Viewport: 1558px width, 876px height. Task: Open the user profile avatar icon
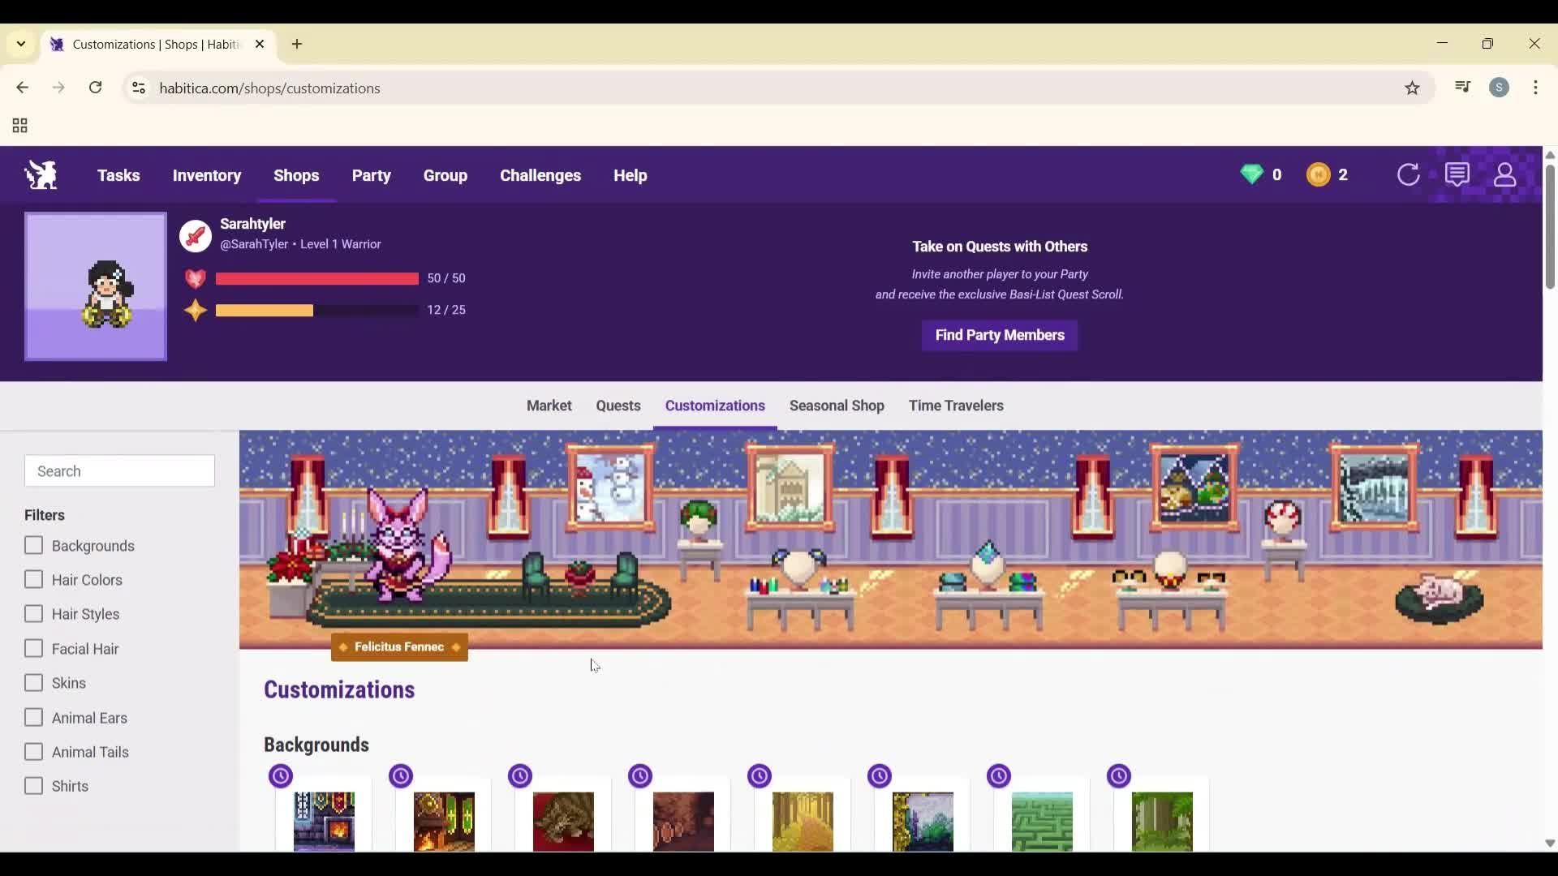(x=1505, y=174)
